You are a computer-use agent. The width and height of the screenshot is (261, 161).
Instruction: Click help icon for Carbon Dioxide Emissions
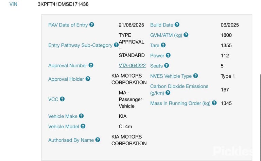[168, 93]
